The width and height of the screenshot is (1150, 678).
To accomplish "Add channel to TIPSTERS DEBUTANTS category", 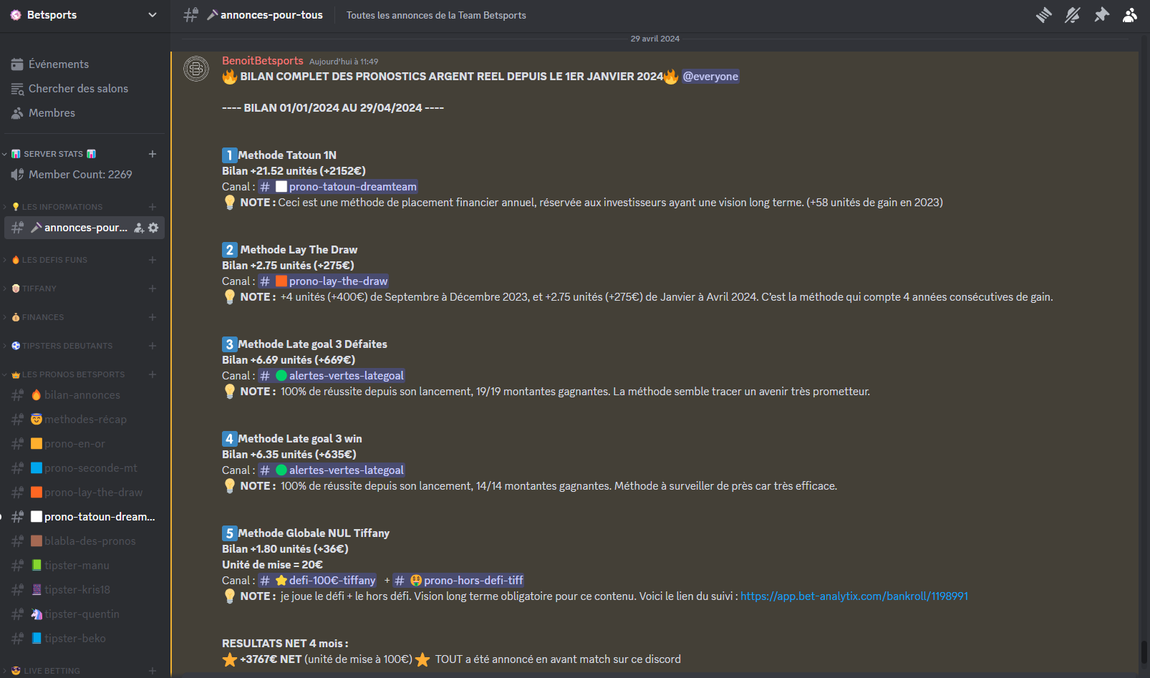I will [152, 346].
